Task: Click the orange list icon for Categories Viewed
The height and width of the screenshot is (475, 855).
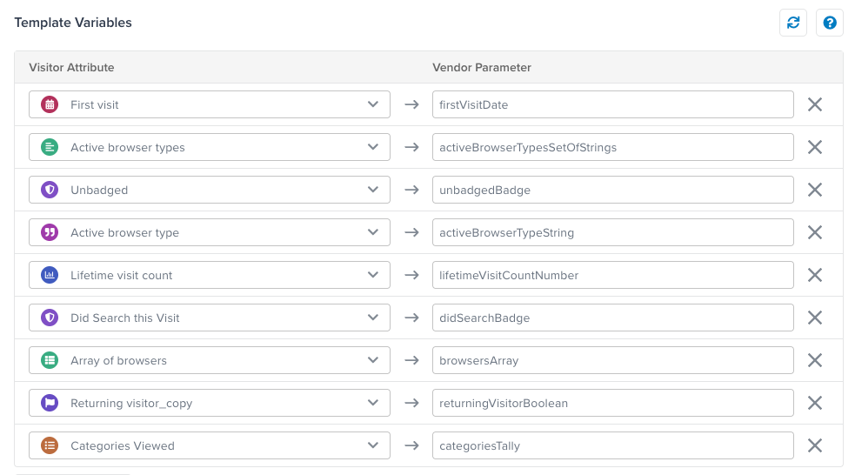Action: pyautogui.click(x=50, y=445)
